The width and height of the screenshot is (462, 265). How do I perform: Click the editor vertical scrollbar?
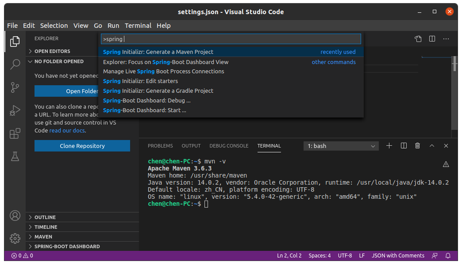pos(454,93)
